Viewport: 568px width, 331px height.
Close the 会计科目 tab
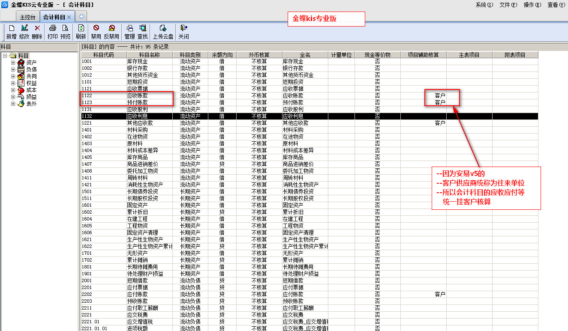point(69,17)
